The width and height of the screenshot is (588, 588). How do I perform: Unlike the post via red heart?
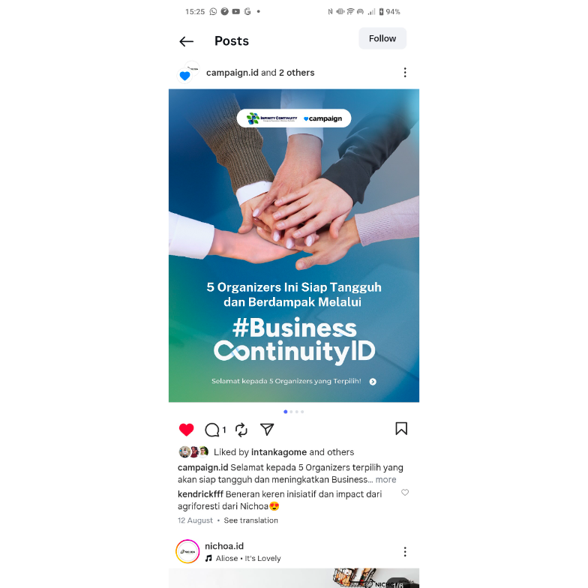pyautogui.click(x=186, y=429)
